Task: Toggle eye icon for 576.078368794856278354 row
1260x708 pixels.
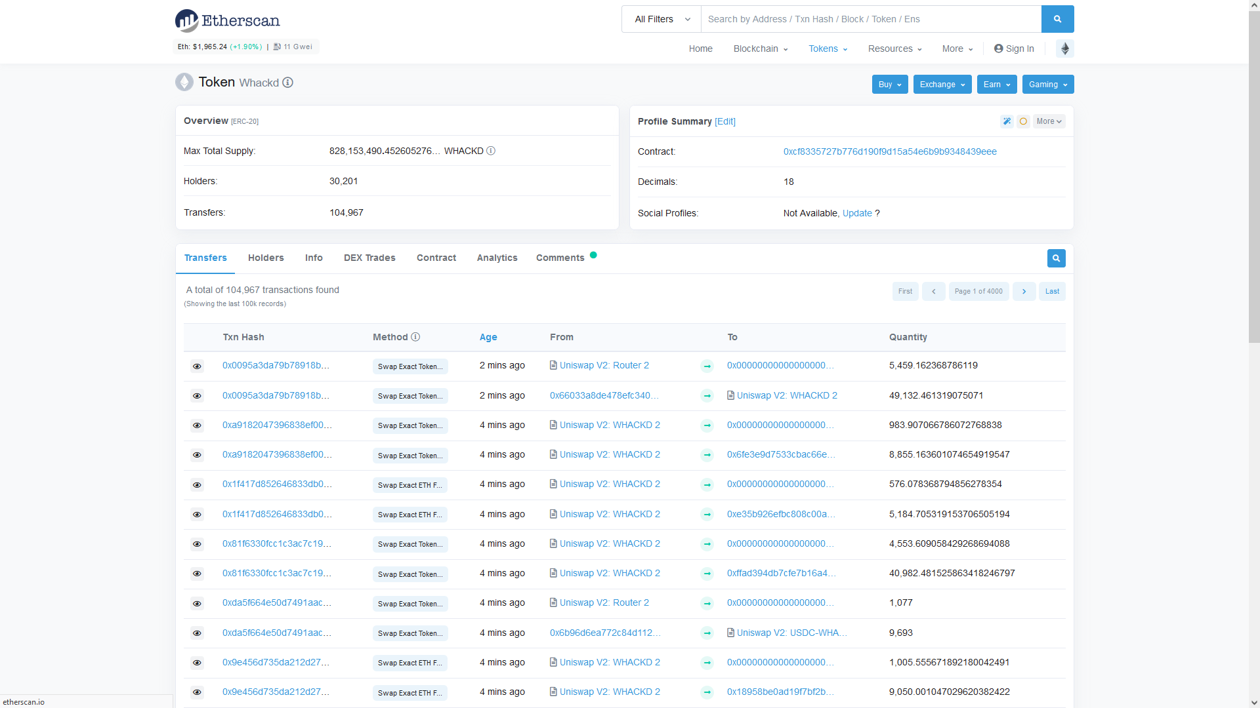Action: pos(197,485)
